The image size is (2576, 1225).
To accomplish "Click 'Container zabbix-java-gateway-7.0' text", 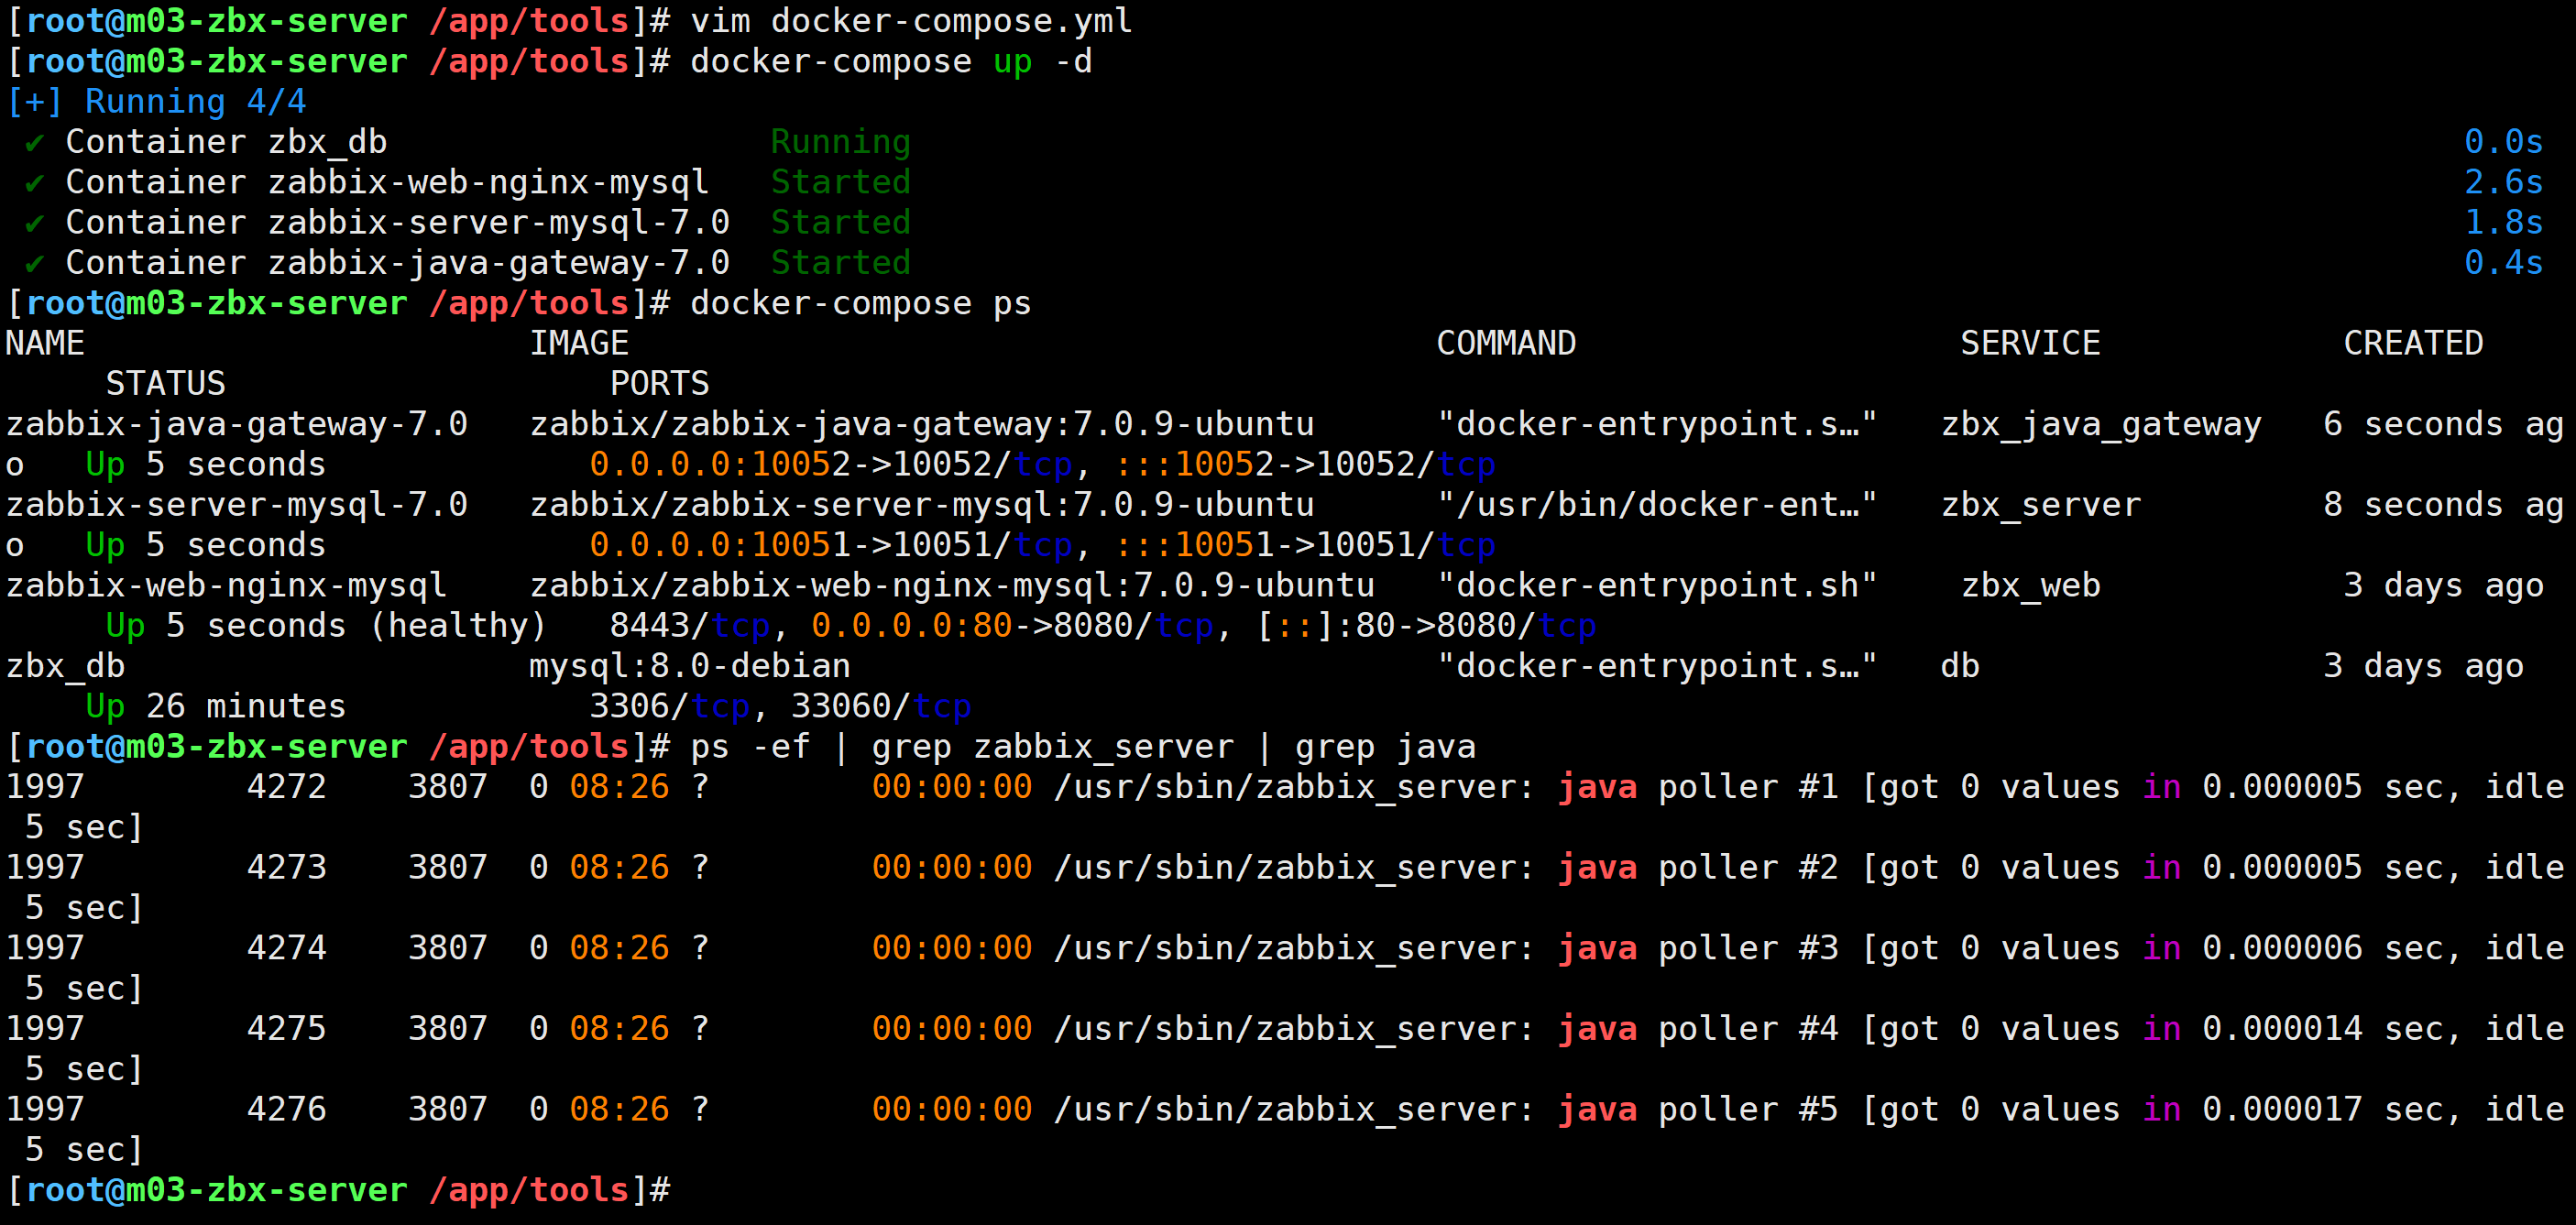I will [397, 263].
